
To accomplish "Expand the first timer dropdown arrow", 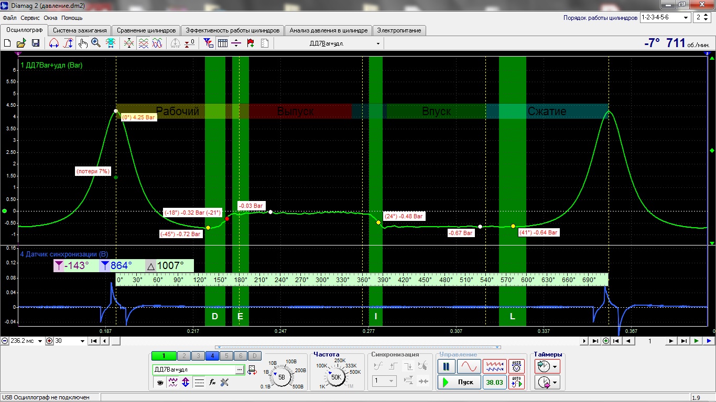I will pos(556,366).
